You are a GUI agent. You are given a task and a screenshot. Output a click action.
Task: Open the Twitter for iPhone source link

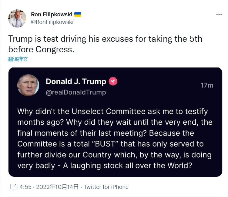pyautogui.click(x=106, y=187)
